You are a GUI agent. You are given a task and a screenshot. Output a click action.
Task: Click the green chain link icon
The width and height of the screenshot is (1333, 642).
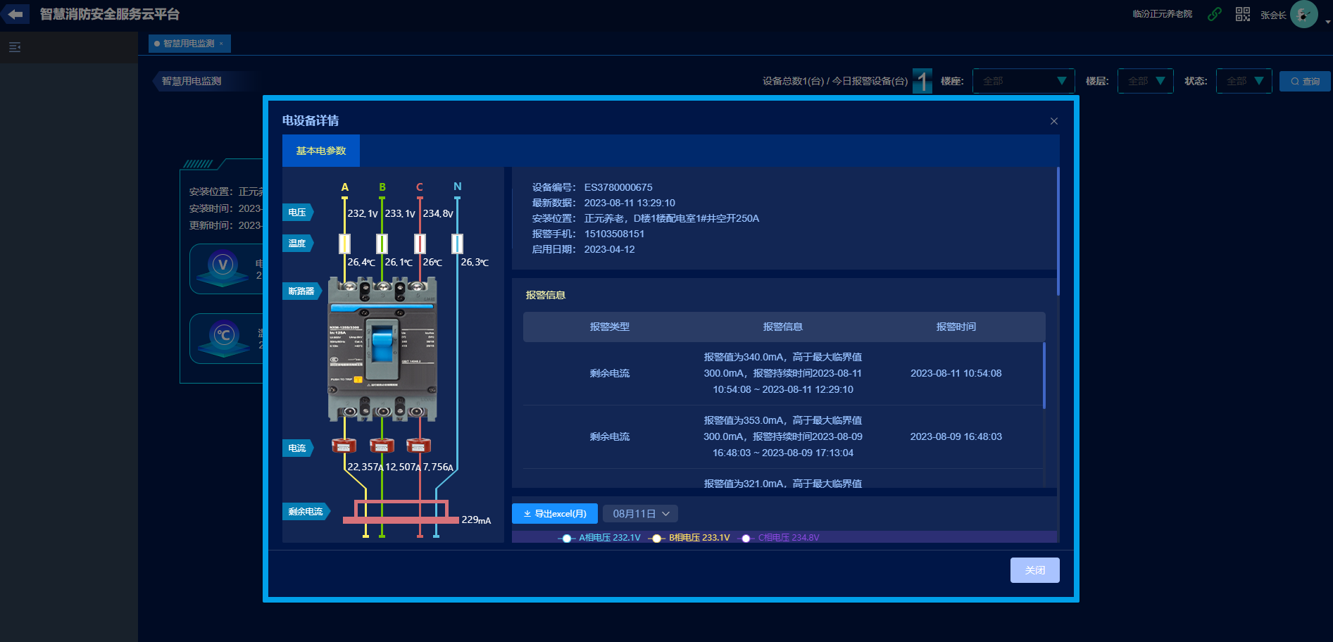point(1215,14)
